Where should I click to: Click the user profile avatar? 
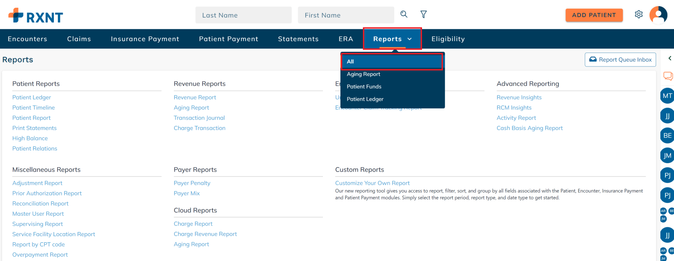click(658, 15)
